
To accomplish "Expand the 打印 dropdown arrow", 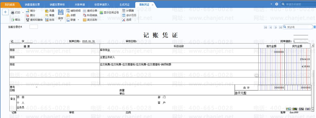I will 23,13.
